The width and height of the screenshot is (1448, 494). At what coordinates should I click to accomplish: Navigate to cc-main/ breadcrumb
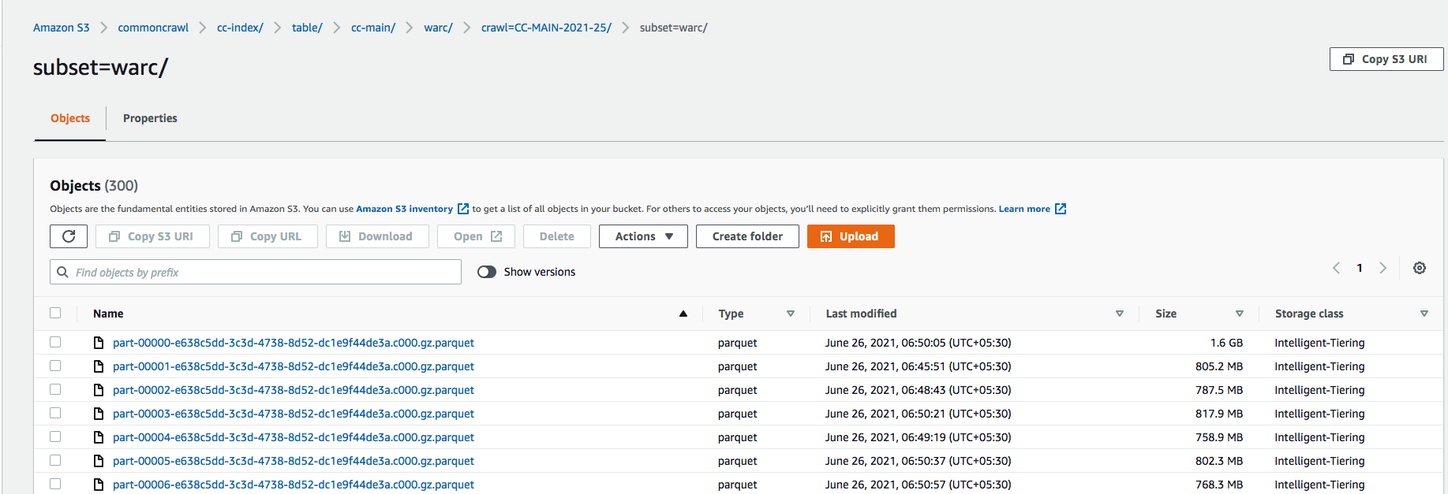[373, 28]
